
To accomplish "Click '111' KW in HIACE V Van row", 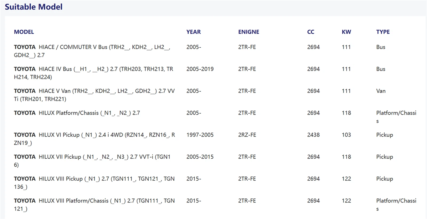I will coord(346,91).
